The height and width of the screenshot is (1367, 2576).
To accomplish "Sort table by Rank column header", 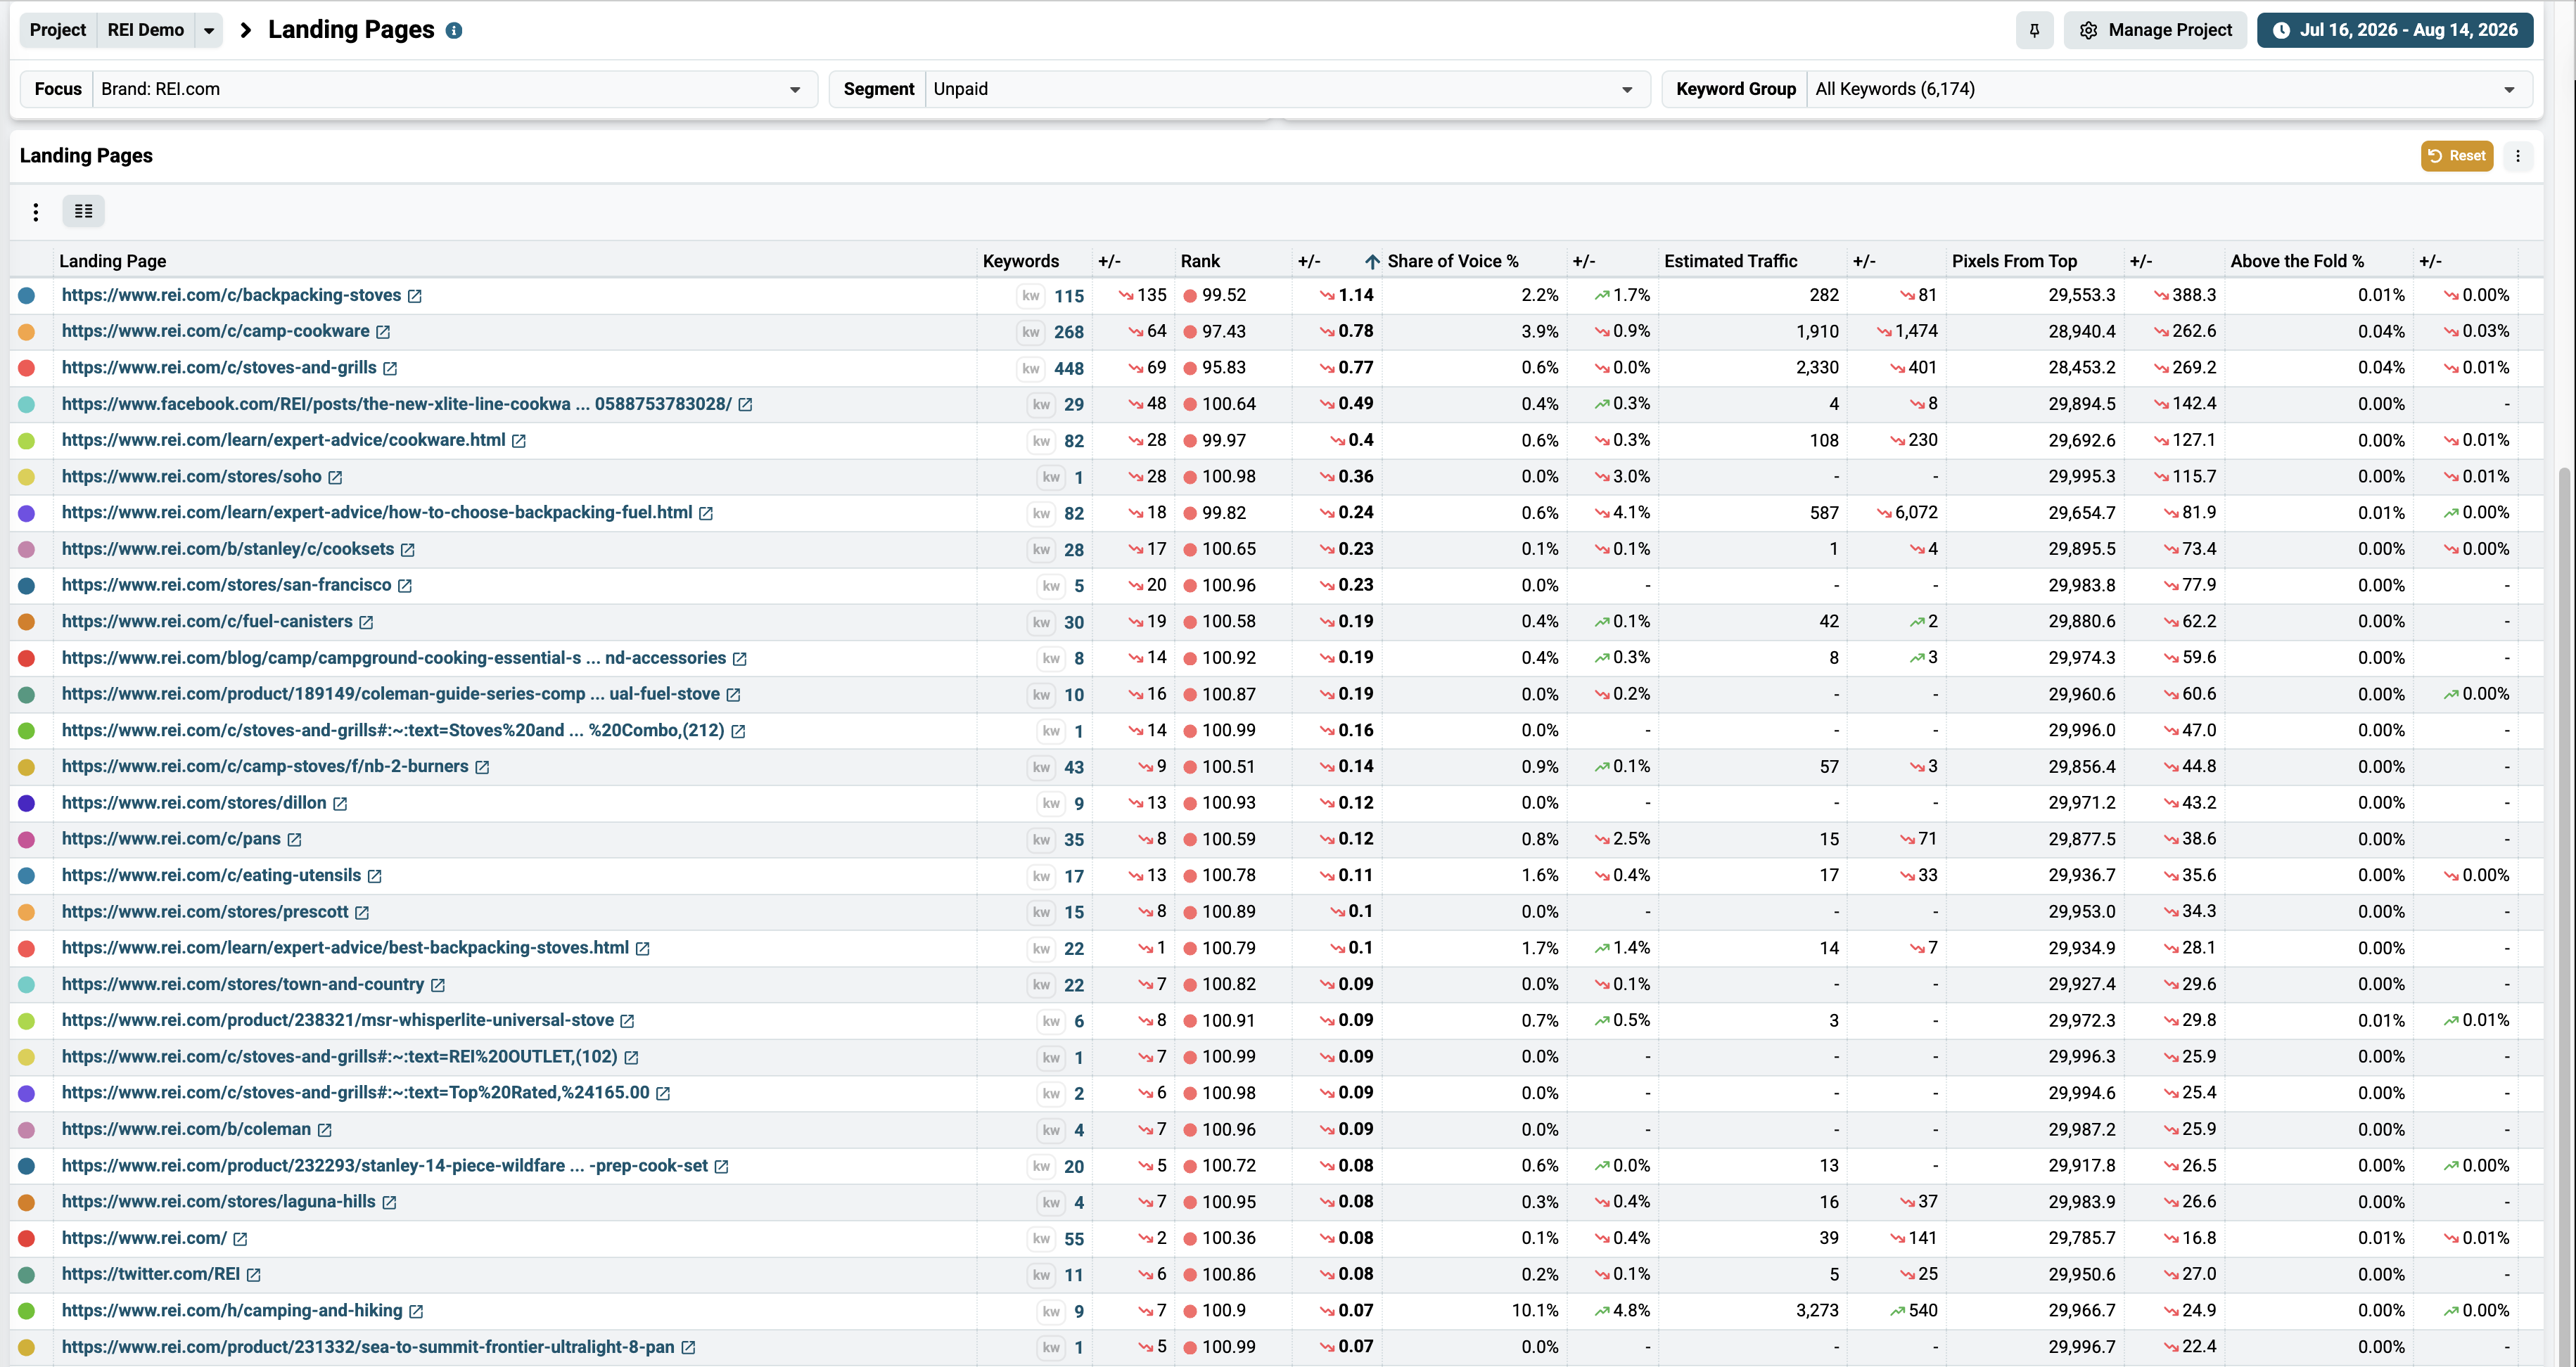I will click(x=1200, y=261).
